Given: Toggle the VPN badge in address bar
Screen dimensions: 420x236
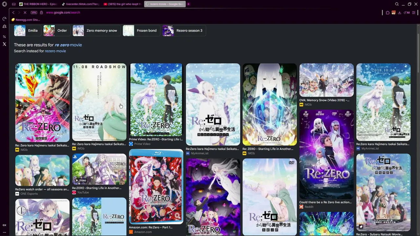Looking at the screenshot, I should click(34, 12).
